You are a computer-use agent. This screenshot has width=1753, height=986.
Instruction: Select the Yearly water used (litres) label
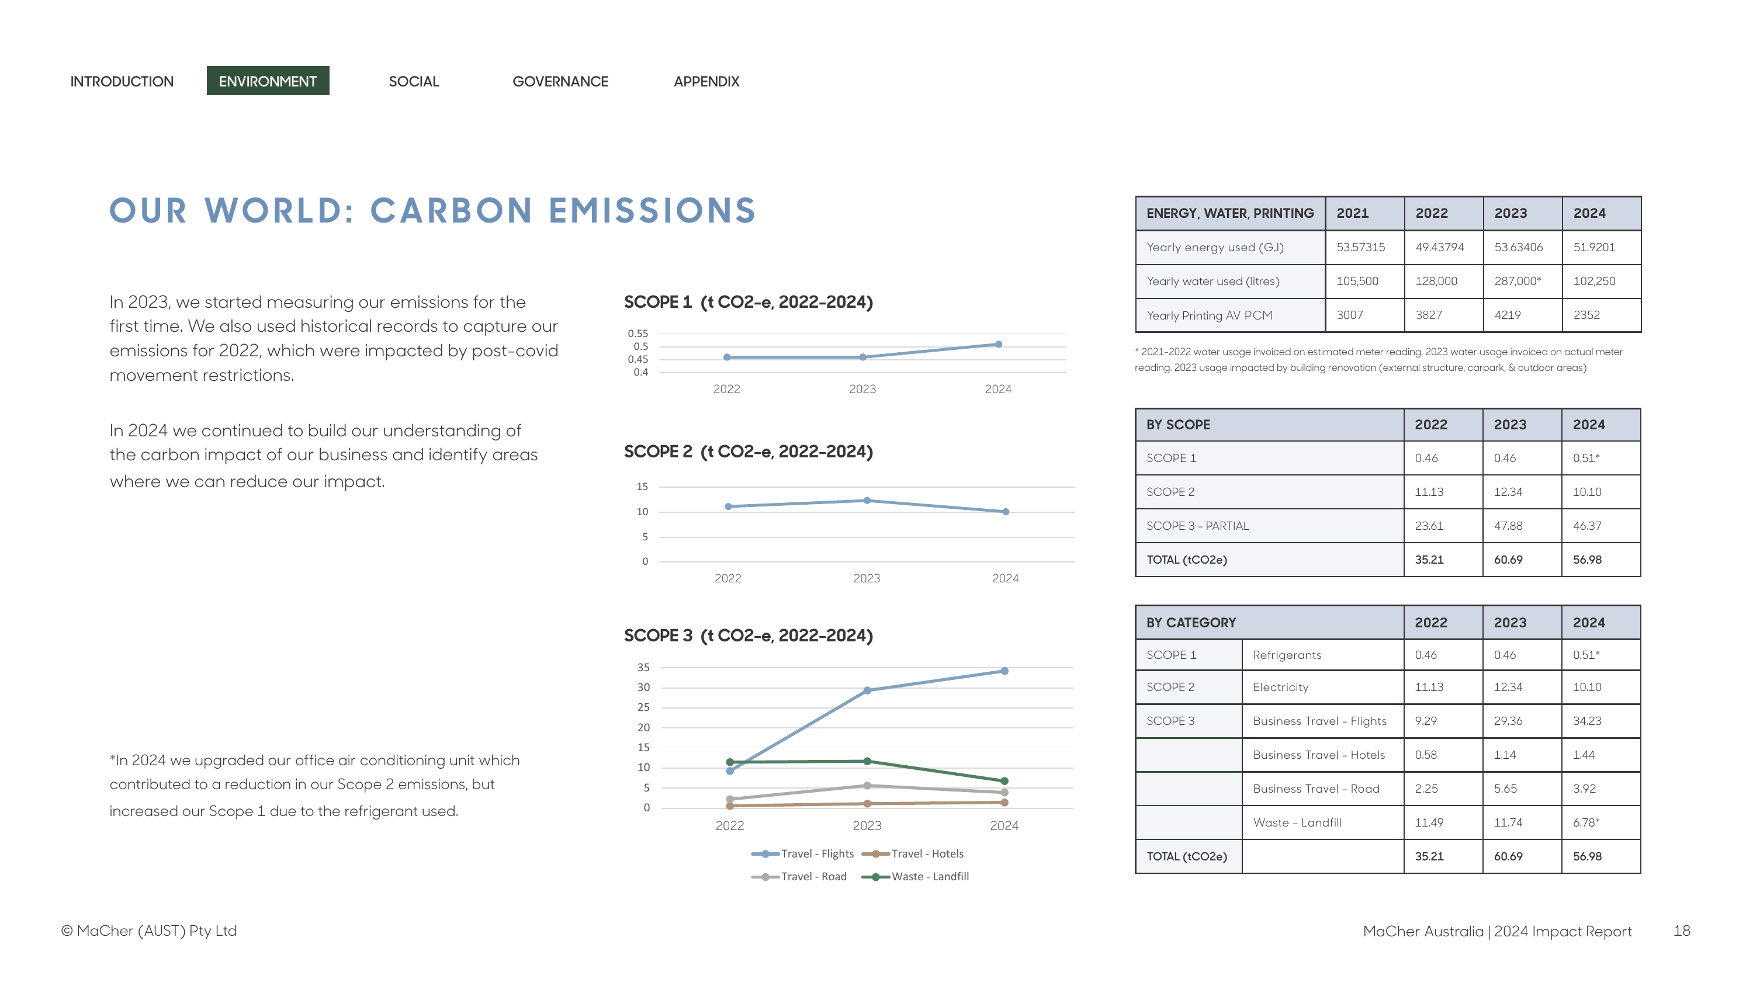[x=1212, y=281]
